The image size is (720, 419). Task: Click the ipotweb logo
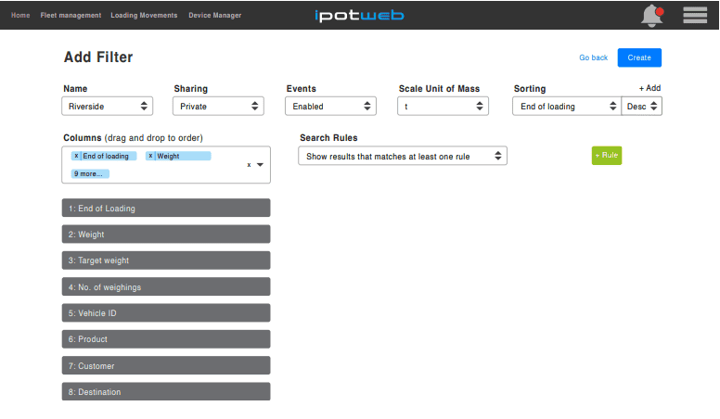pyautogui.click(x=358, y=15)
